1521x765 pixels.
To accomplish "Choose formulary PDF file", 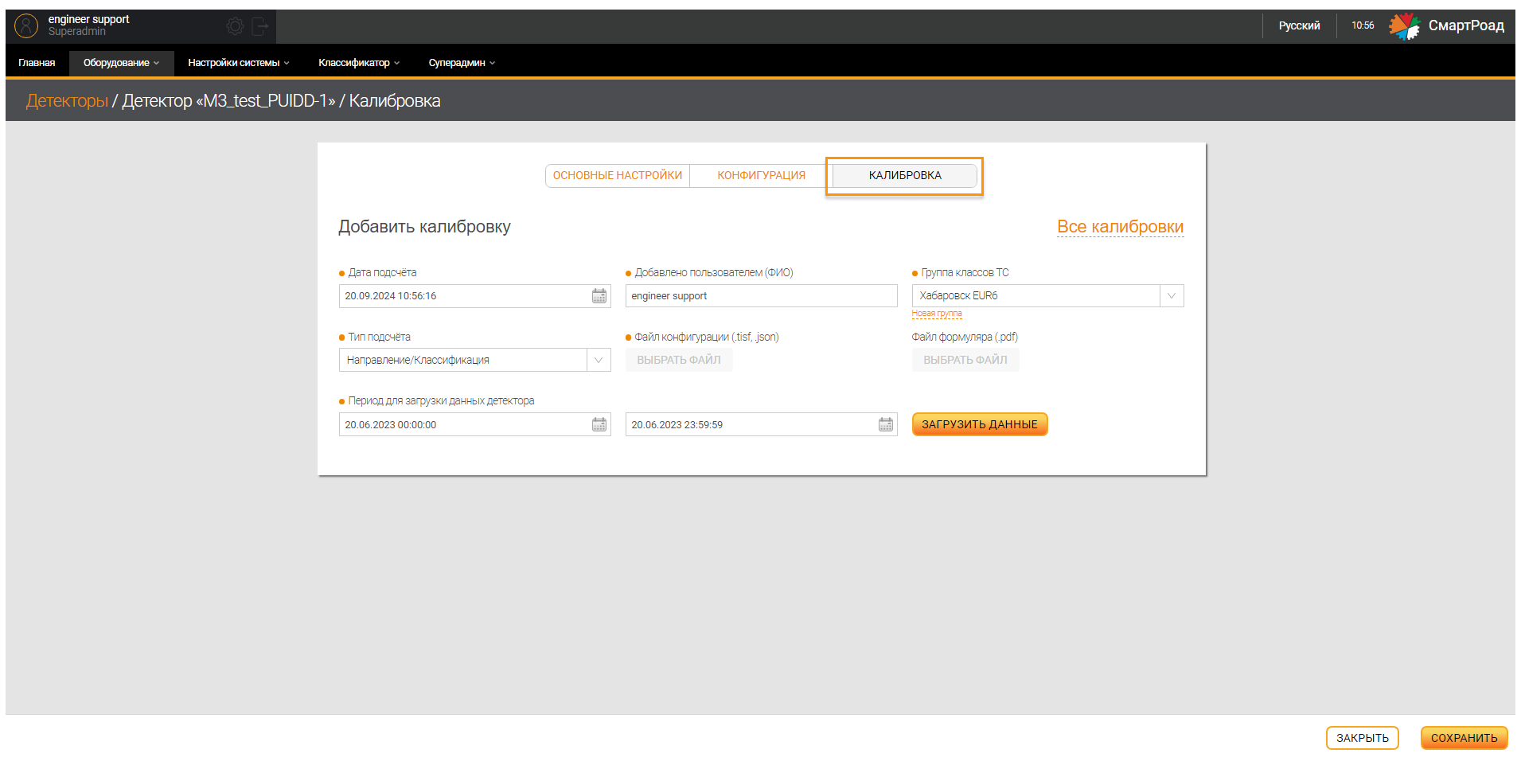I will pos(965,360).
